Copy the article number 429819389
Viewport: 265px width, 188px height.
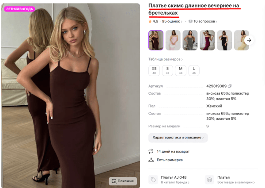click(230, 86)
